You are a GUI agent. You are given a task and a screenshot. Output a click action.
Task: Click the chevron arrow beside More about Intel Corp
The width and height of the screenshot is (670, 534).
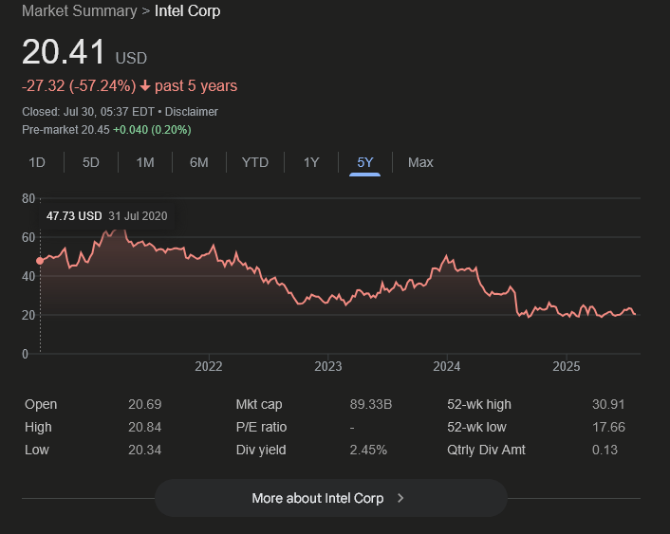click(x=400, y=498)
